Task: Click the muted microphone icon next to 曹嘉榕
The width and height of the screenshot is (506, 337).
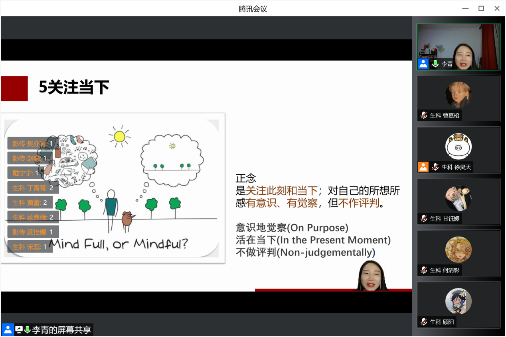Action: tap(424, 116)
